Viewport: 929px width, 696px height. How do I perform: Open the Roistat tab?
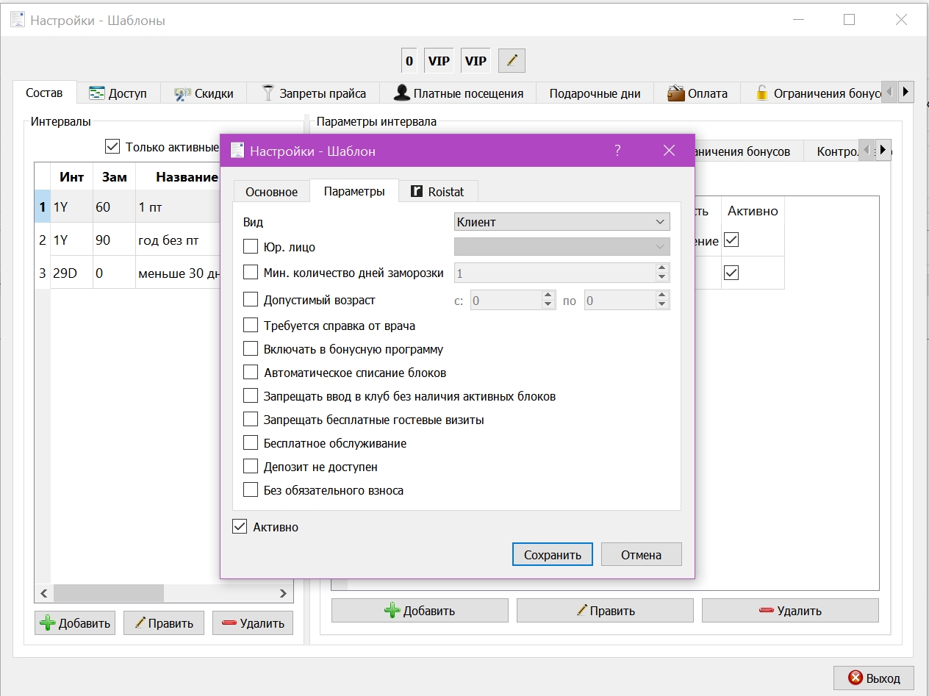point(437,192)
